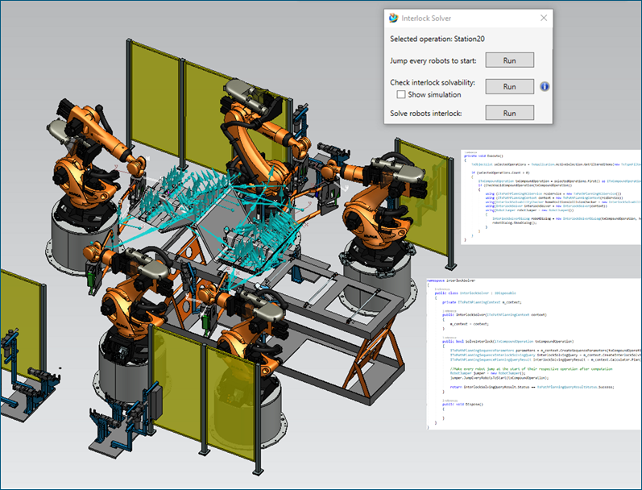Viewport: 642px width, 490px height.
Task: Run the 'Check interlock solvability' action
Action: [x=509, y=86]
